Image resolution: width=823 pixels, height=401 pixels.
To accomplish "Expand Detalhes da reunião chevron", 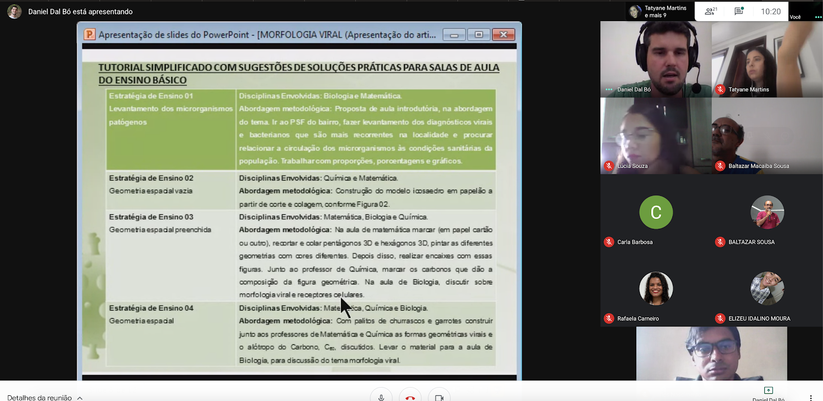I will pyautogui.click(x=80, y=398).
